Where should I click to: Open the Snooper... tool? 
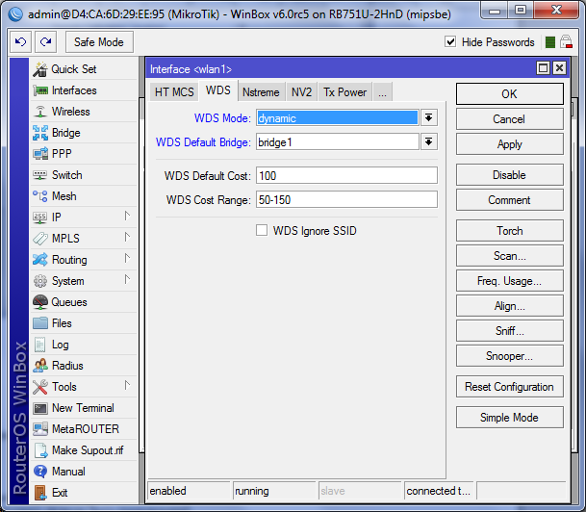pos(509,356)
